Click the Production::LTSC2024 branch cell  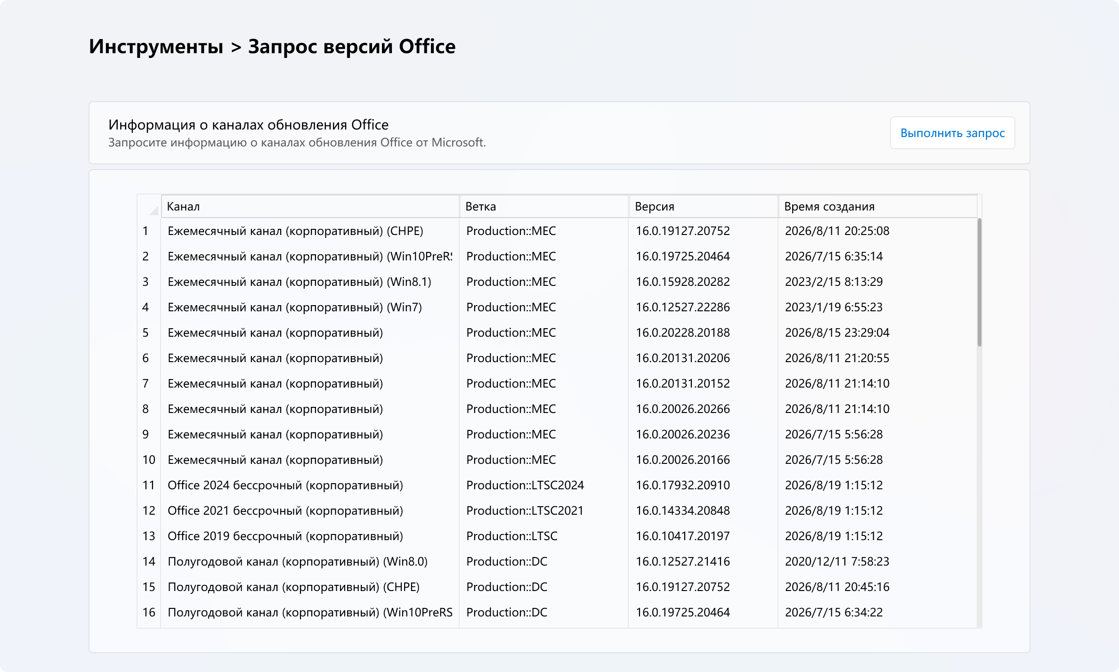click(544, 485)
